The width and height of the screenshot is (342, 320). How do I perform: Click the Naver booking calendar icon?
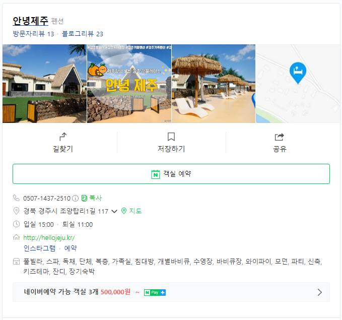156,174
